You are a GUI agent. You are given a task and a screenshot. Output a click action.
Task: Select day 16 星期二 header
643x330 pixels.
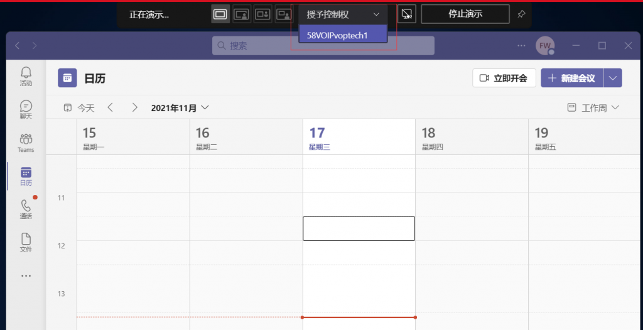246,138
